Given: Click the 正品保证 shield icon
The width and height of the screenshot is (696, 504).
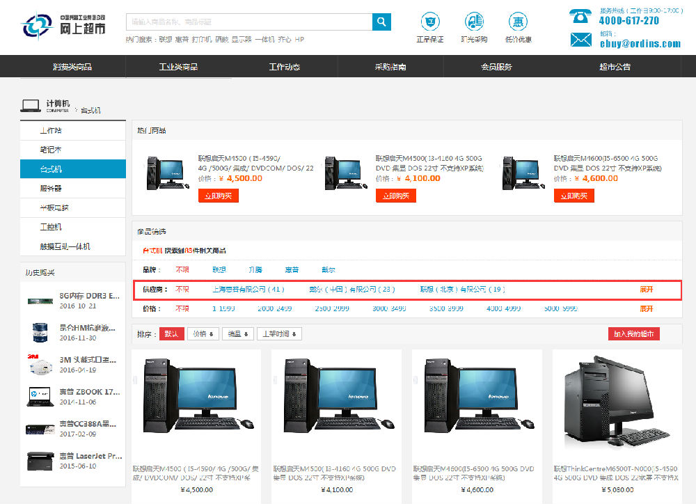Looking at the screenshot, I should pos(429,22).
